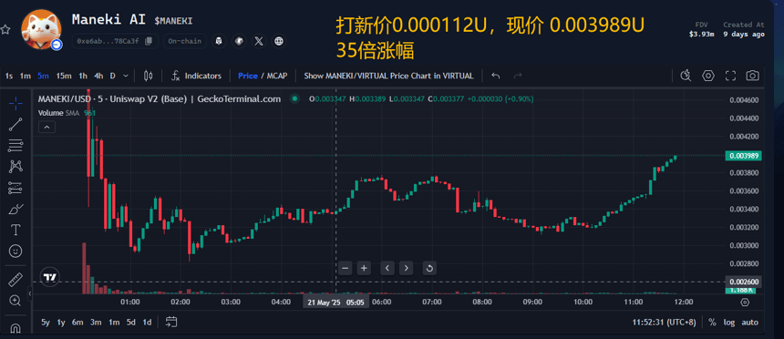
Task: Take a chart snapshot with camera
Action: (752, 76)
